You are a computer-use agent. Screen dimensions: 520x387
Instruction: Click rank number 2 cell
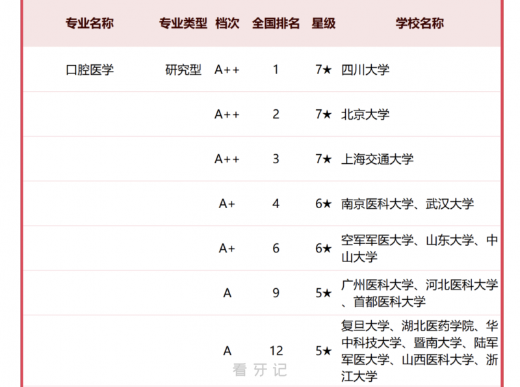(x=276, y=114)
